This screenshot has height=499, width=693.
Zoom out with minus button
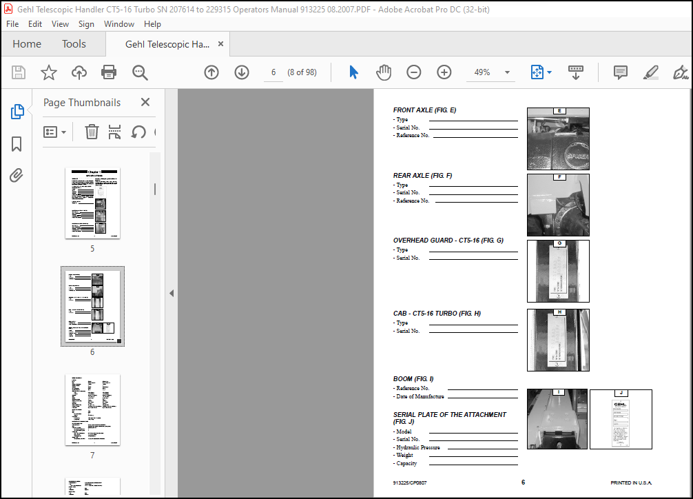coord(414,72)
